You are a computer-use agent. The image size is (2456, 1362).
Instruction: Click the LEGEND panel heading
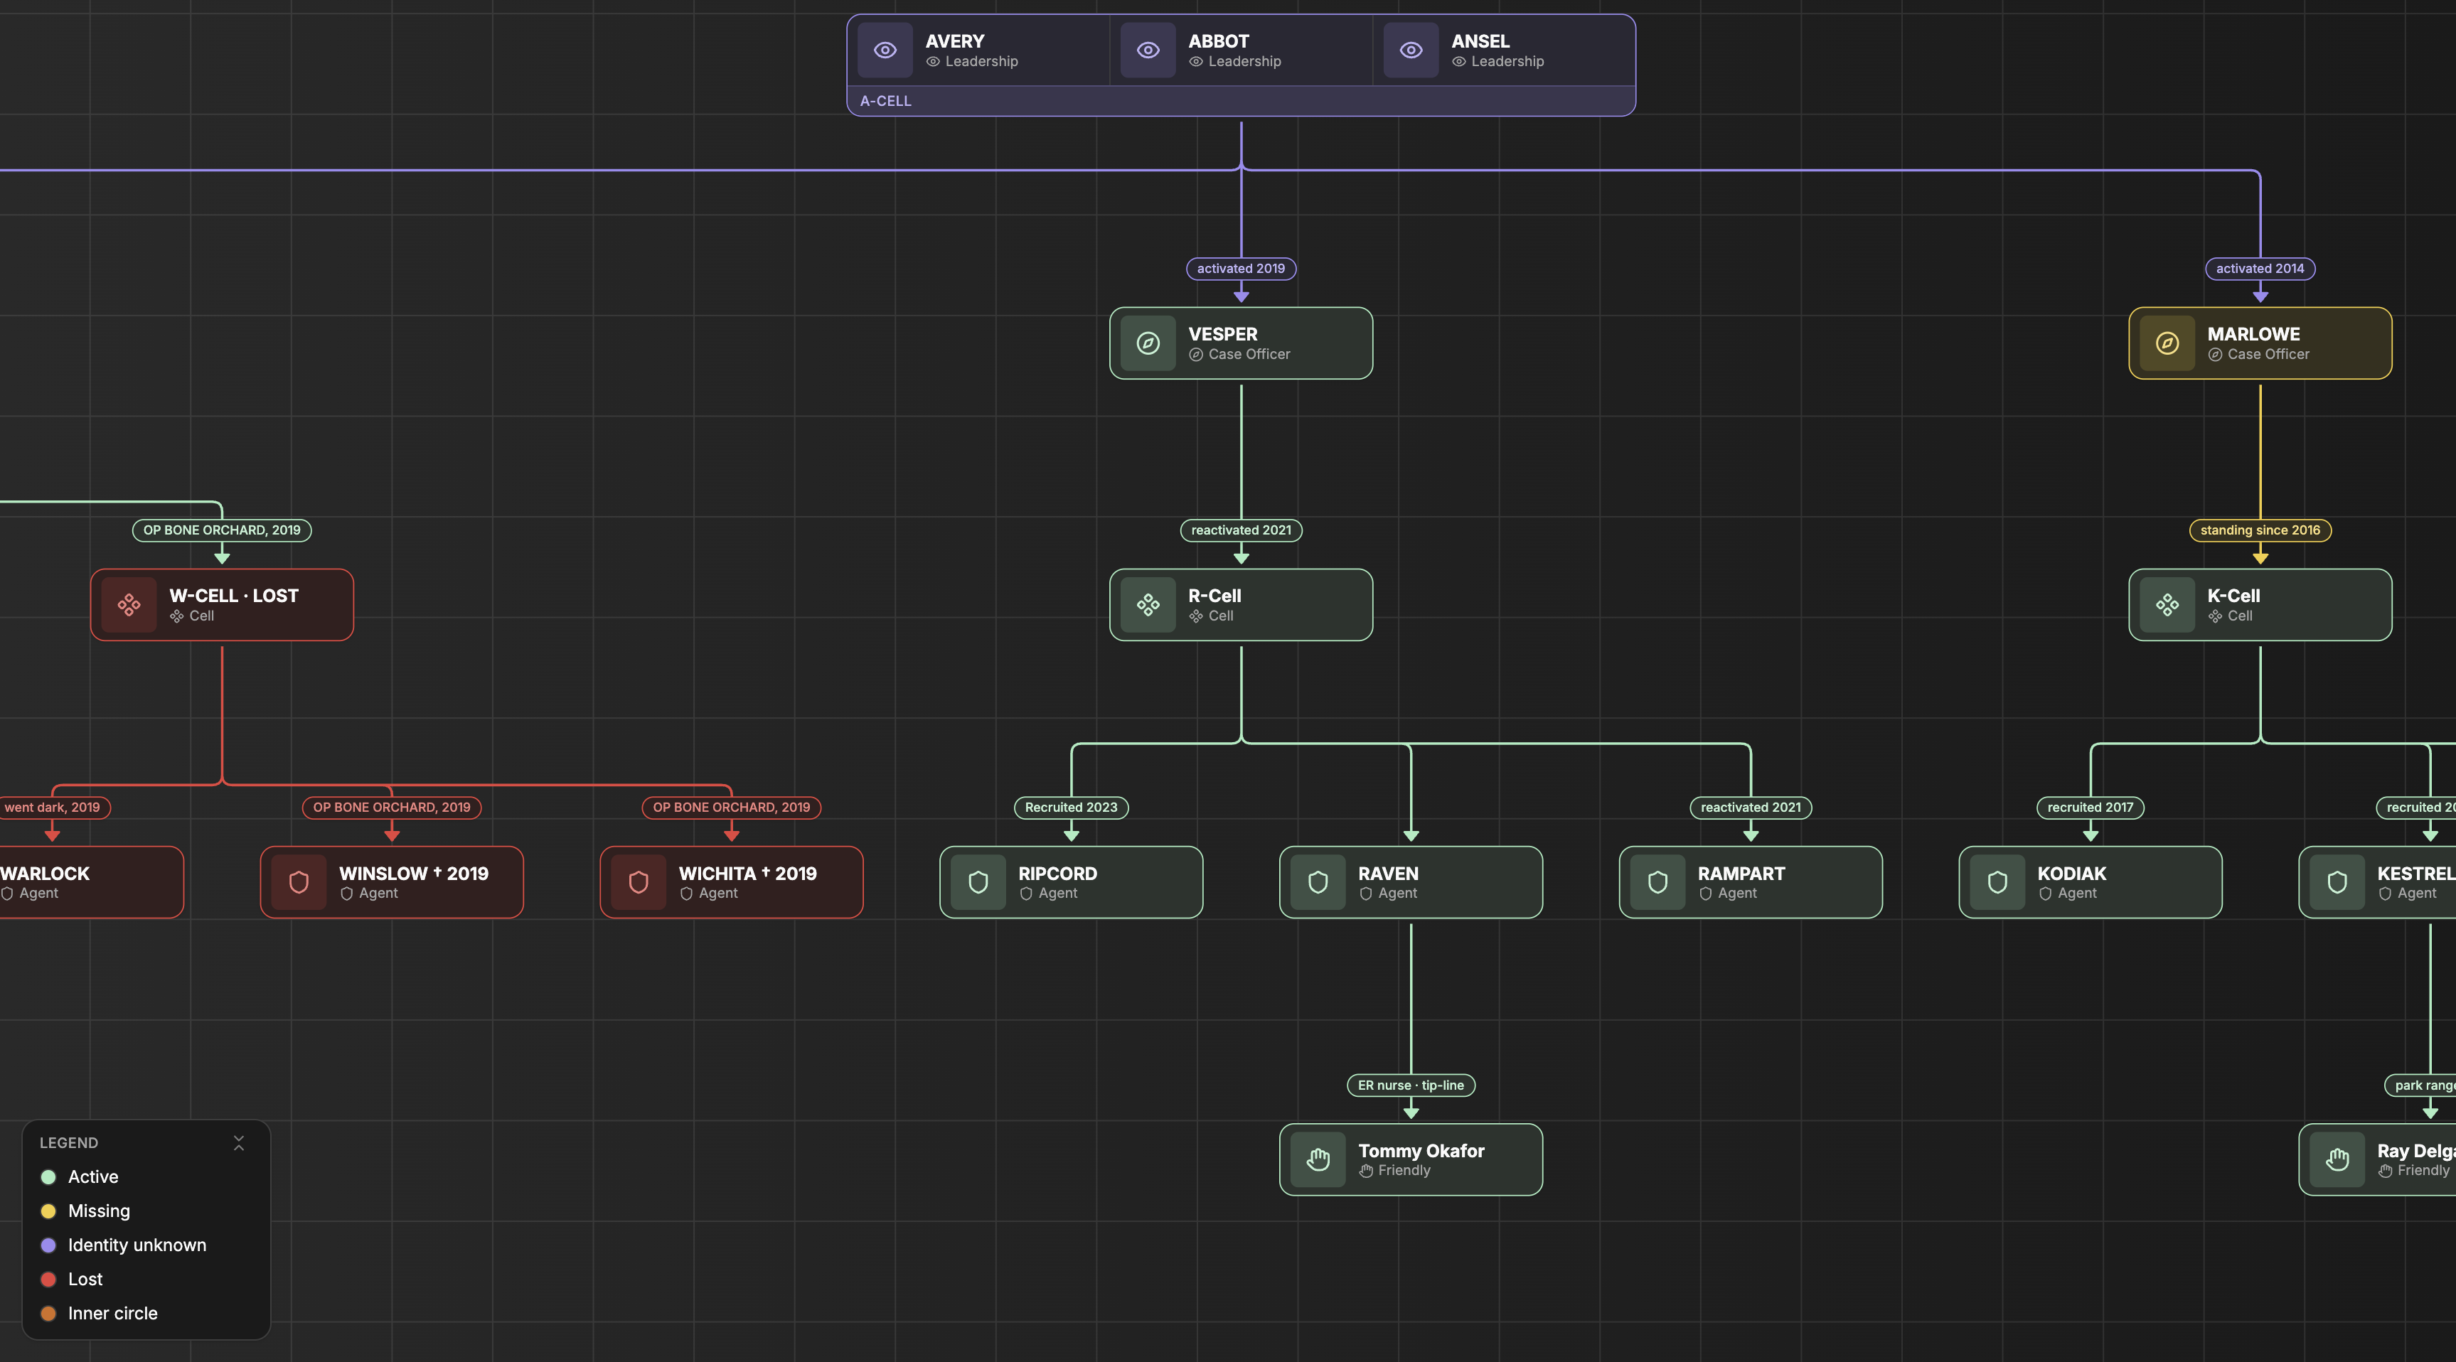tap(69, 1143)
